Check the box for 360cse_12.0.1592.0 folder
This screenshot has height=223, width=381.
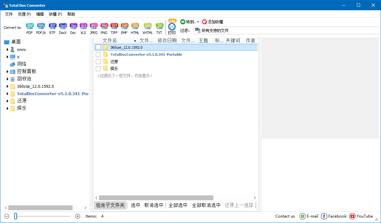point(98,47)
